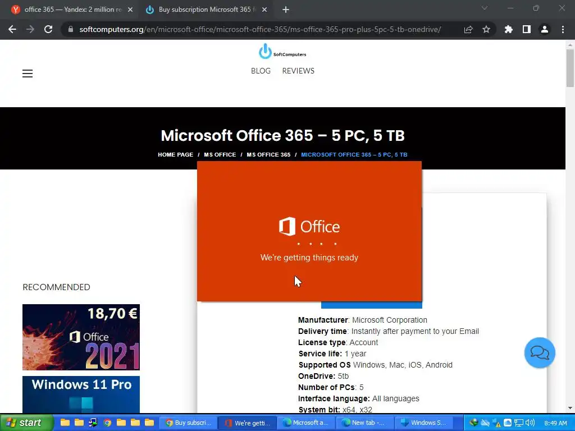This screenshot has width=575, height=431.
Task: Click the browser forward arrow
Action: [30, 29]
